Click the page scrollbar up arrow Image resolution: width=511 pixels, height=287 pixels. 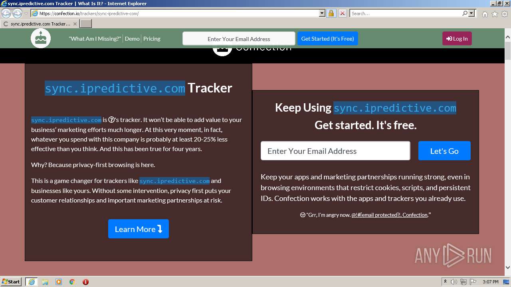point(508,37)
